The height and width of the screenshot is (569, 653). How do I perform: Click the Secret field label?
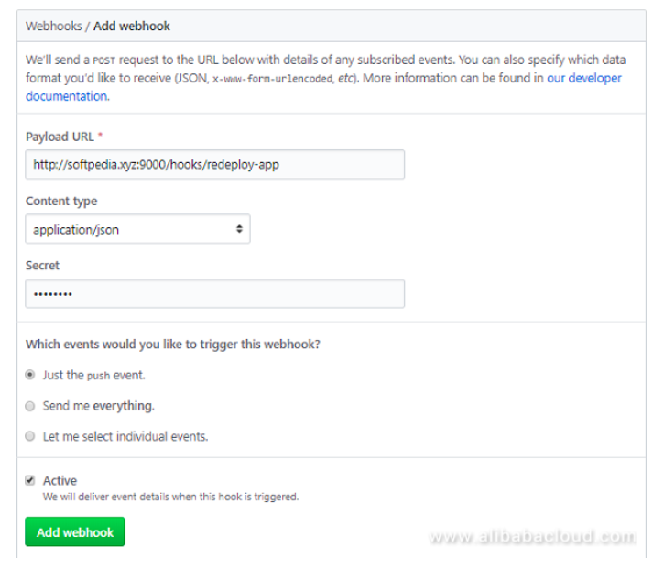(42, 265)
